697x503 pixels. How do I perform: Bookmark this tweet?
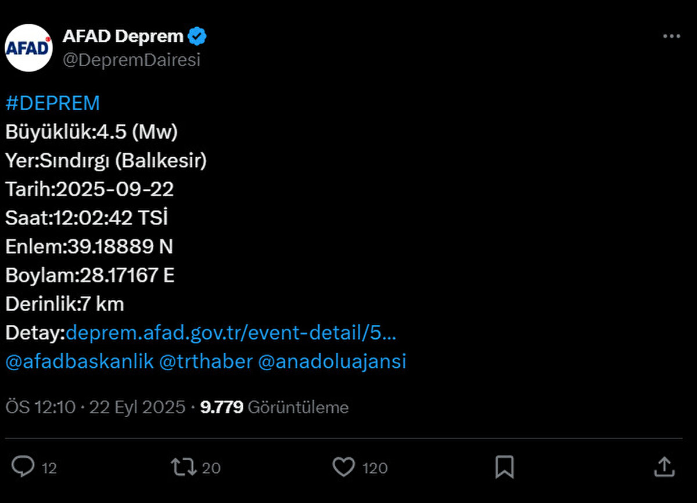coord(505,466)
